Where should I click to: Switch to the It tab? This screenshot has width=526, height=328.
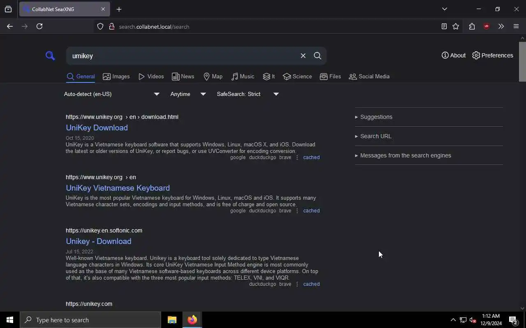coord(269,77)
